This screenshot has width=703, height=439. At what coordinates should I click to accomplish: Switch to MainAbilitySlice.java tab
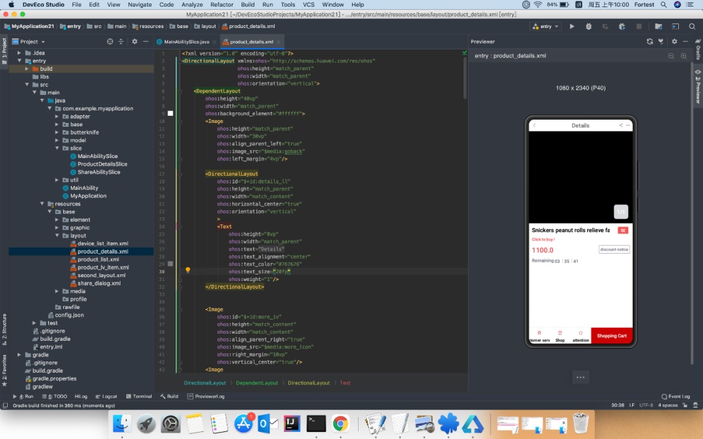[186, 42]
